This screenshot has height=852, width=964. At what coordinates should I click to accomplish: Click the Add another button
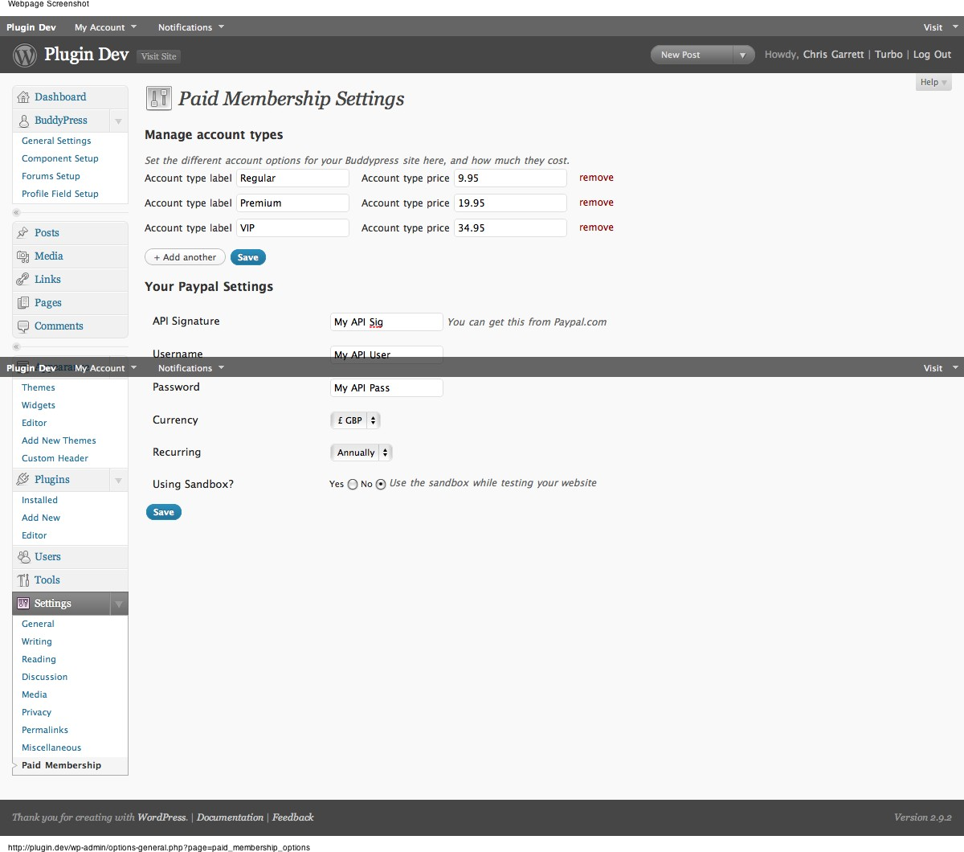point(185,257)
